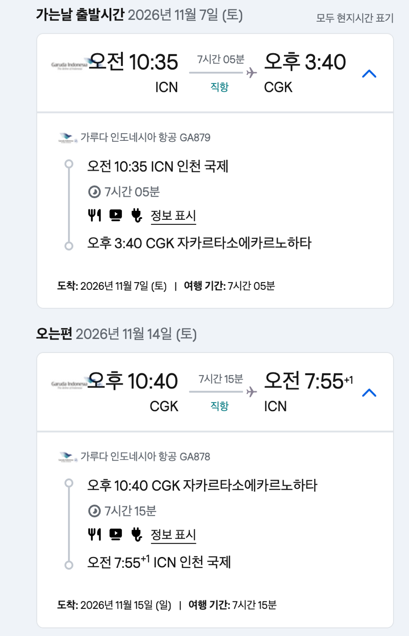Click the 직항 label on return flight
The image size is (409, 636).
coord(219,406)
